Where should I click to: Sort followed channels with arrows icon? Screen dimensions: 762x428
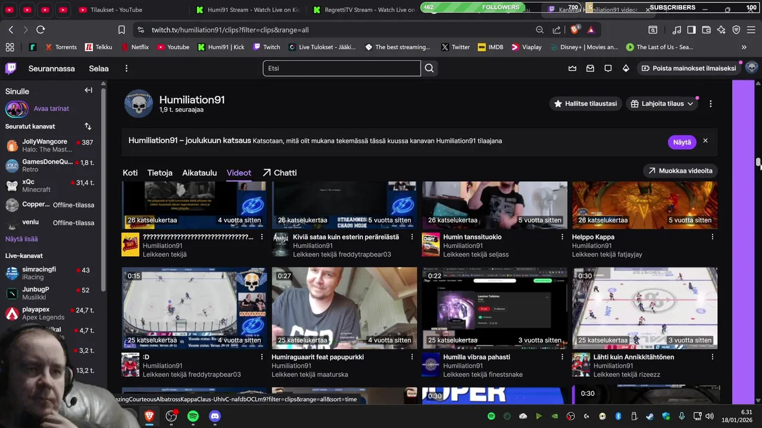(x=88, y=126)
